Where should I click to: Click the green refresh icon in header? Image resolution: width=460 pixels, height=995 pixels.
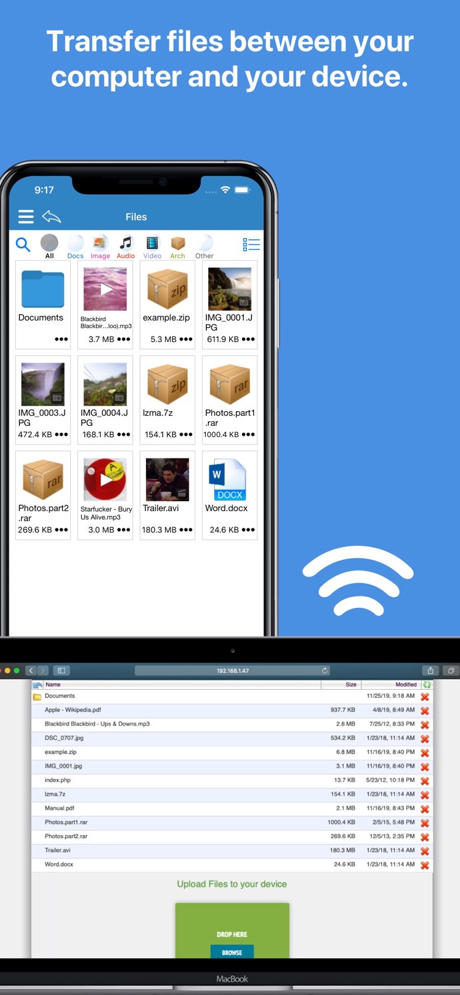coord(427,684)
